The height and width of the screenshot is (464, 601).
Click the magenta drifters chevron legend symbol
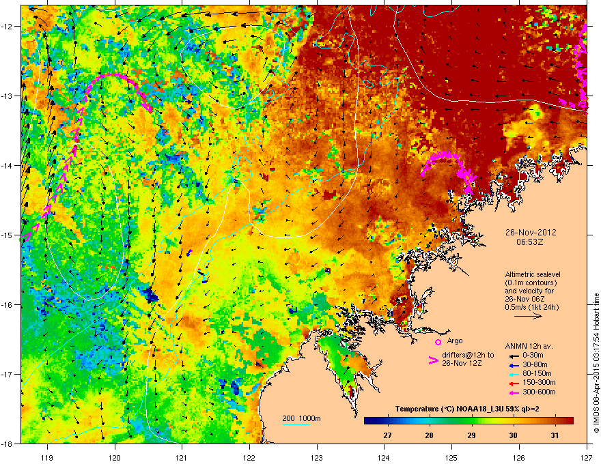click(433, 360)
